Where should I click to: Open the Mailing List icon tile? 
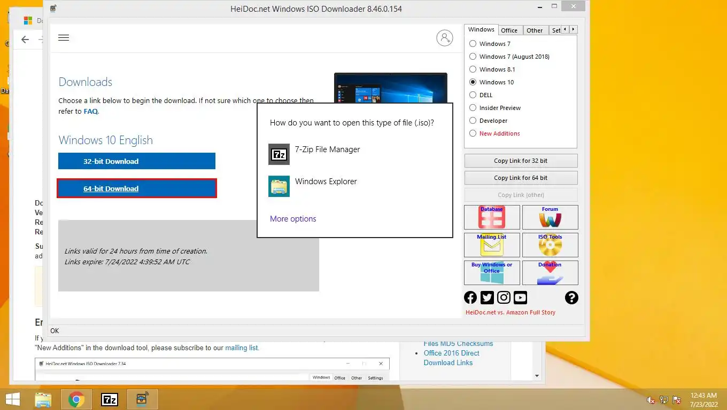tap(492, 245)
